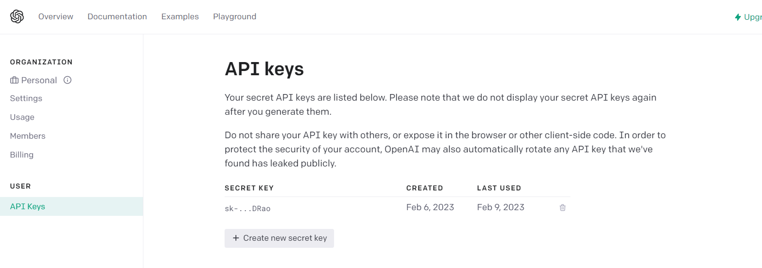View the Usage page
This screenshot has height=268, width=762.
click(x=22, y=117)
